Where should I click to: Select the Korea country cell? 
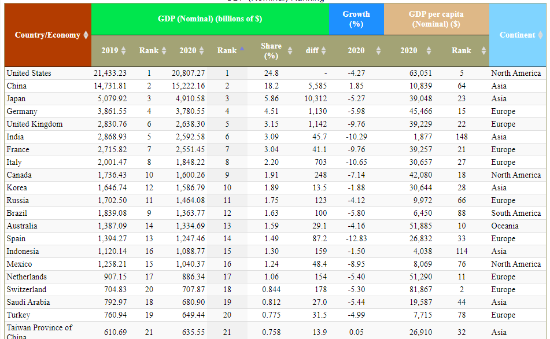coord(47,188)
